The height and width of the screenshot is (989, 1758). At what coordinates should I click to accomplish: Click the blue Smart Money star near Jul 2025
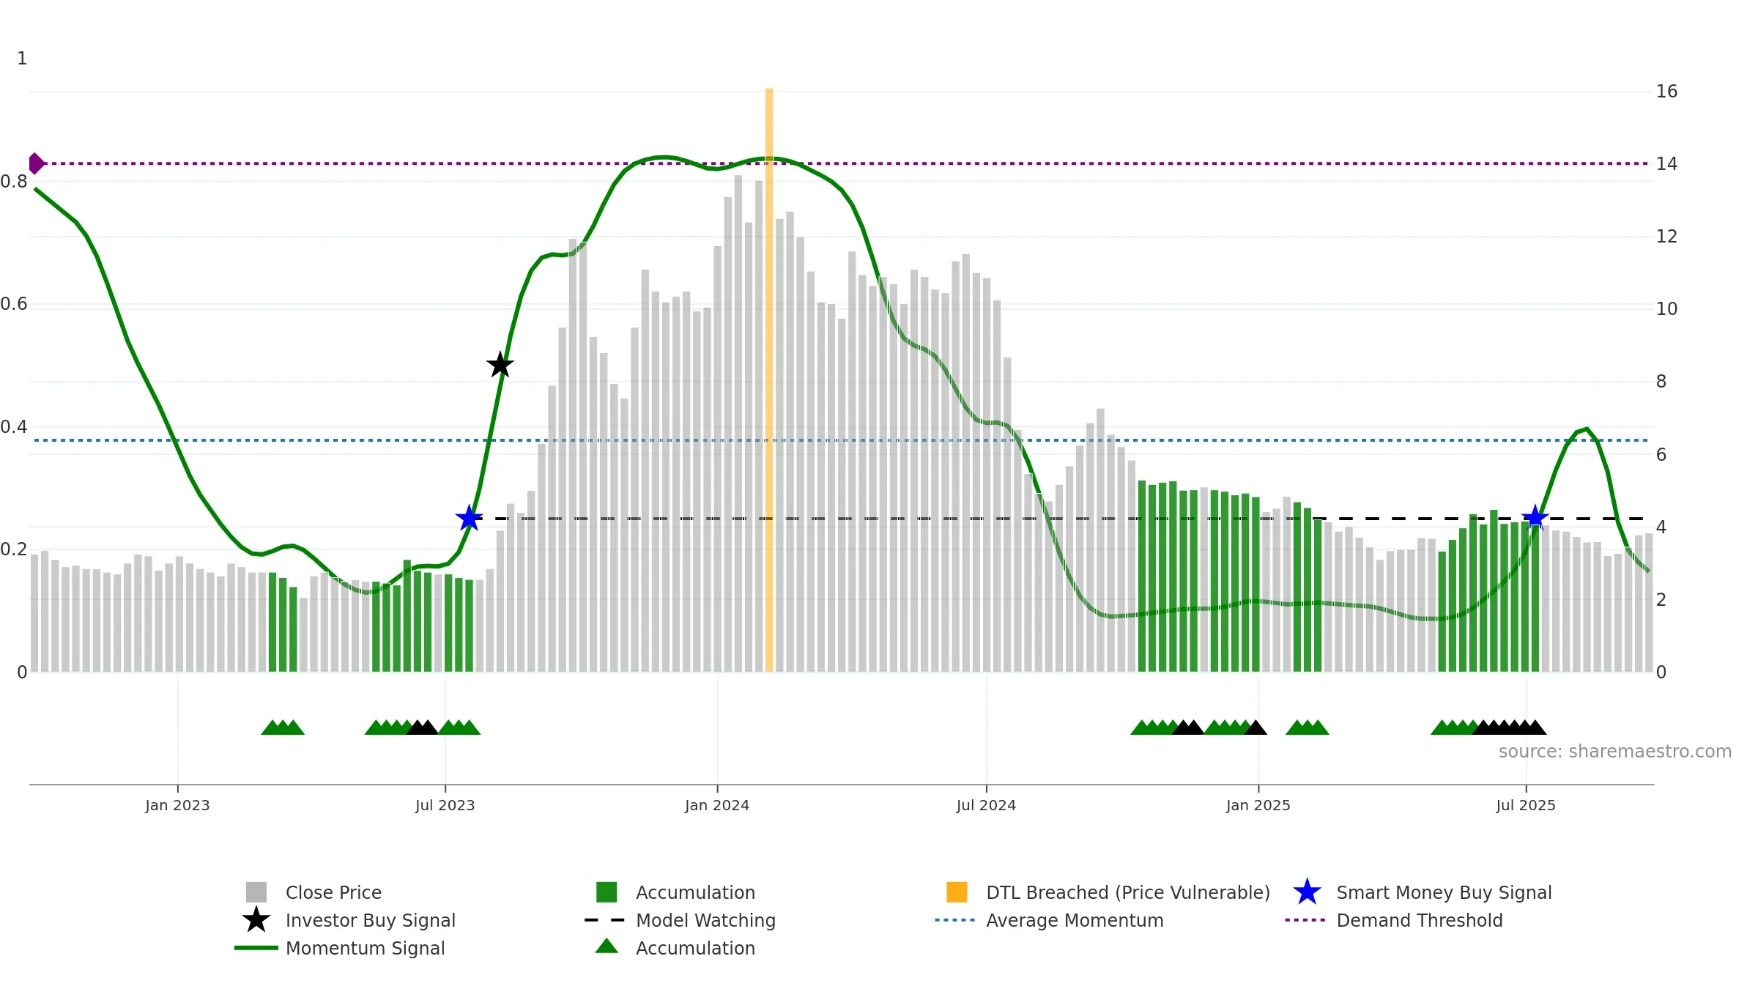[x=1535, y=518]
